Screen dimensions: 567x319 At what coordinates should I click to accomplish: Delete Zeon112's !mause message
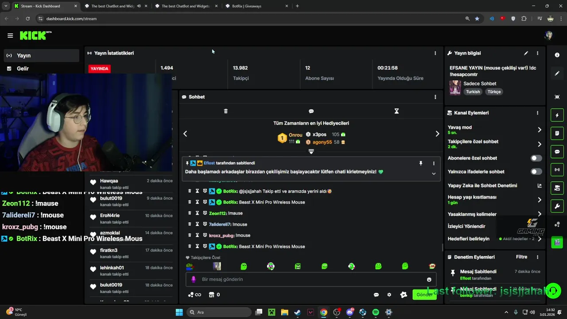(190, 213)
